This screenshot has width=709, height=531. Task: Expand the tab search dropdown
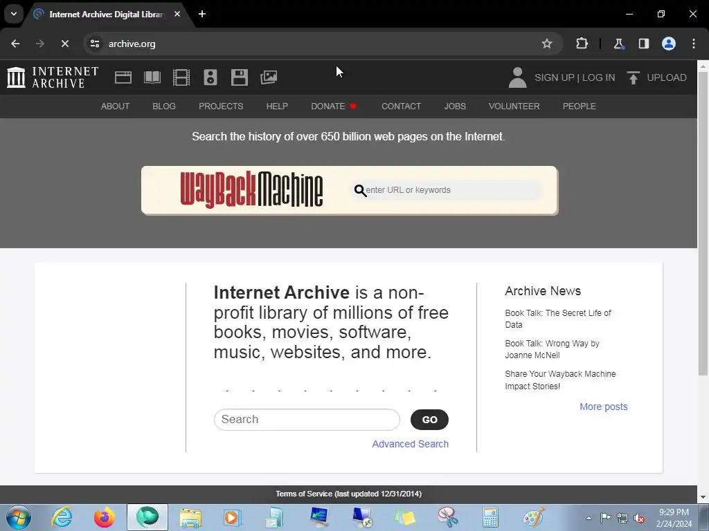[14, 14]
